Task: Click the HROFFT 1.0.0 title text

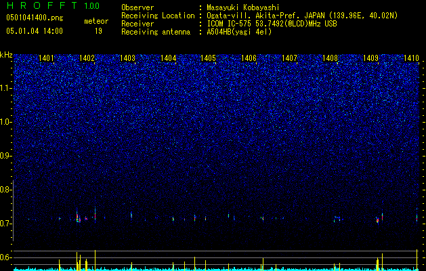Action: (x=53, y=5)
